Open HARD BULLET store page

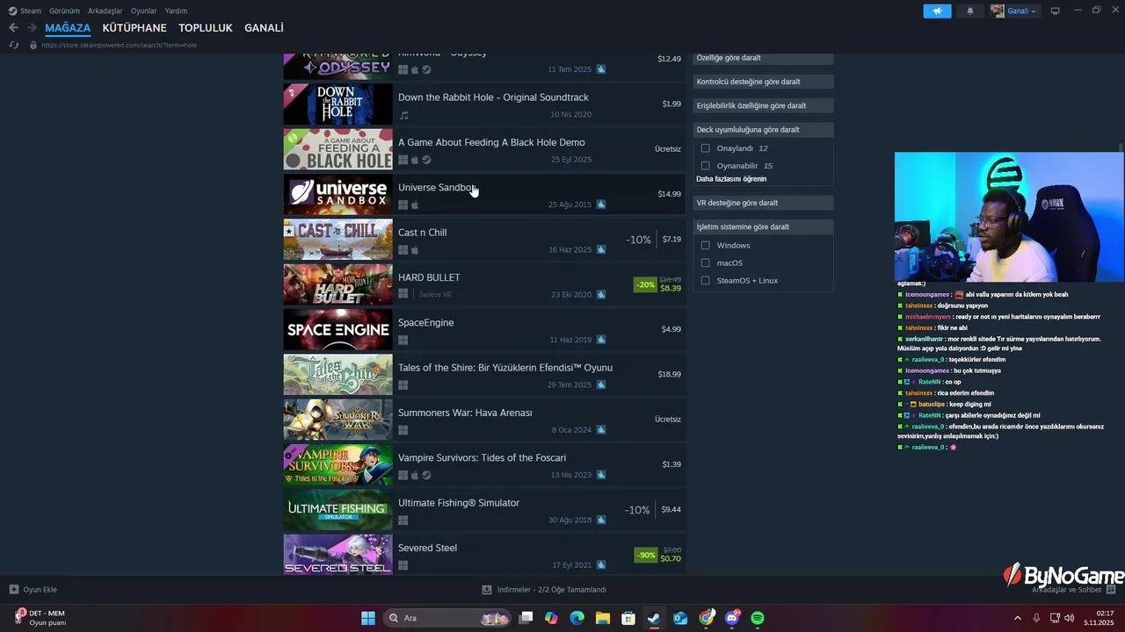point(484,284)
